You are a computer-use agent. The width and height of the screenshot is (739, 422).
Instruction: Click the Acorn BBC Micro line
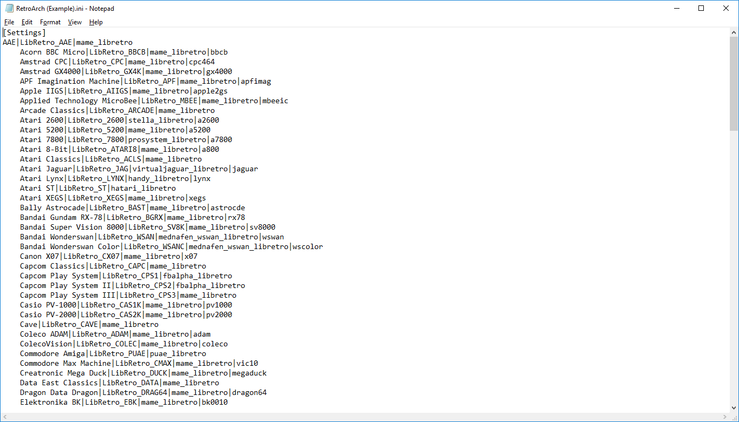point(124,52)
